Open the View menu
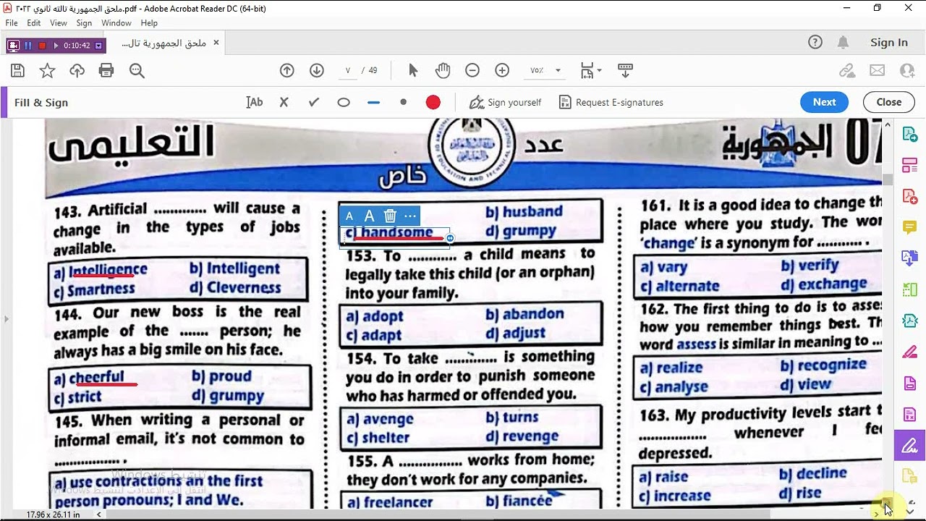This screenshot has height=521, width=926. (x=59, y=23)
